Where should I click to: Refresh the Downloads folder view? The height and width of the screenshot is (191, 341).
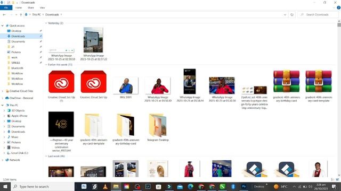point(292,15)
